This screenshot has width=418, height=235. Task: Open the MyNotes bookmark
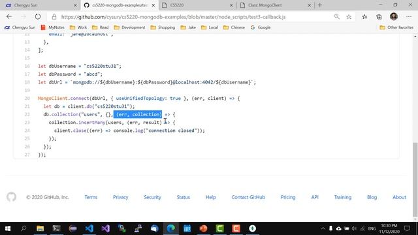coord(53,27)
